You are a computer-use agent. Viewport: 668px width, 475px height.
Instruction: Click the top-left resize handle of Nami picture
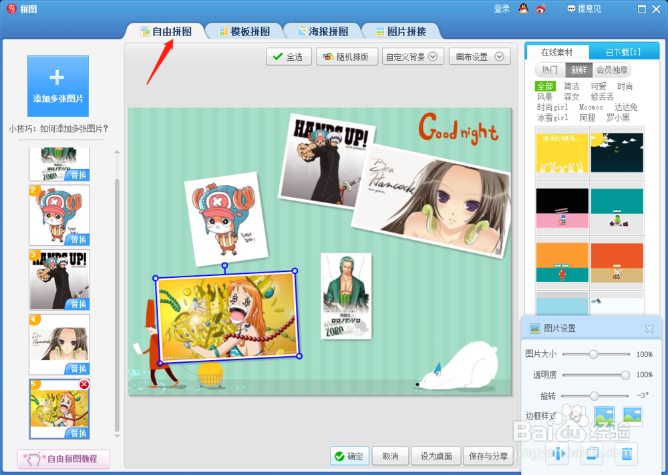pos(156,278)
